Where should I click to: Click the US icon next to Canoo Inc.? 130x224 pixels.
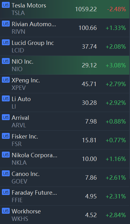click(6, 173)
